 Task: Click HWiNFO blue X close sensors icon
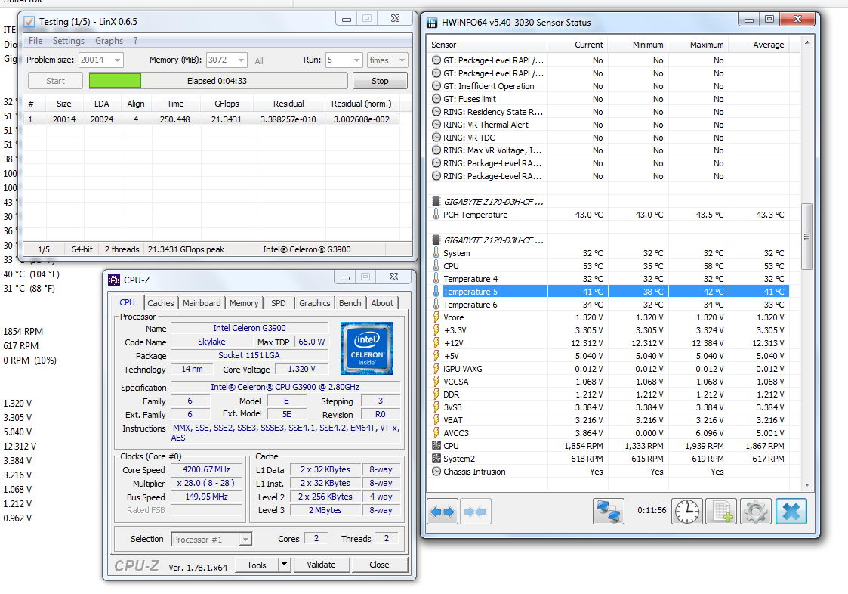791,511
